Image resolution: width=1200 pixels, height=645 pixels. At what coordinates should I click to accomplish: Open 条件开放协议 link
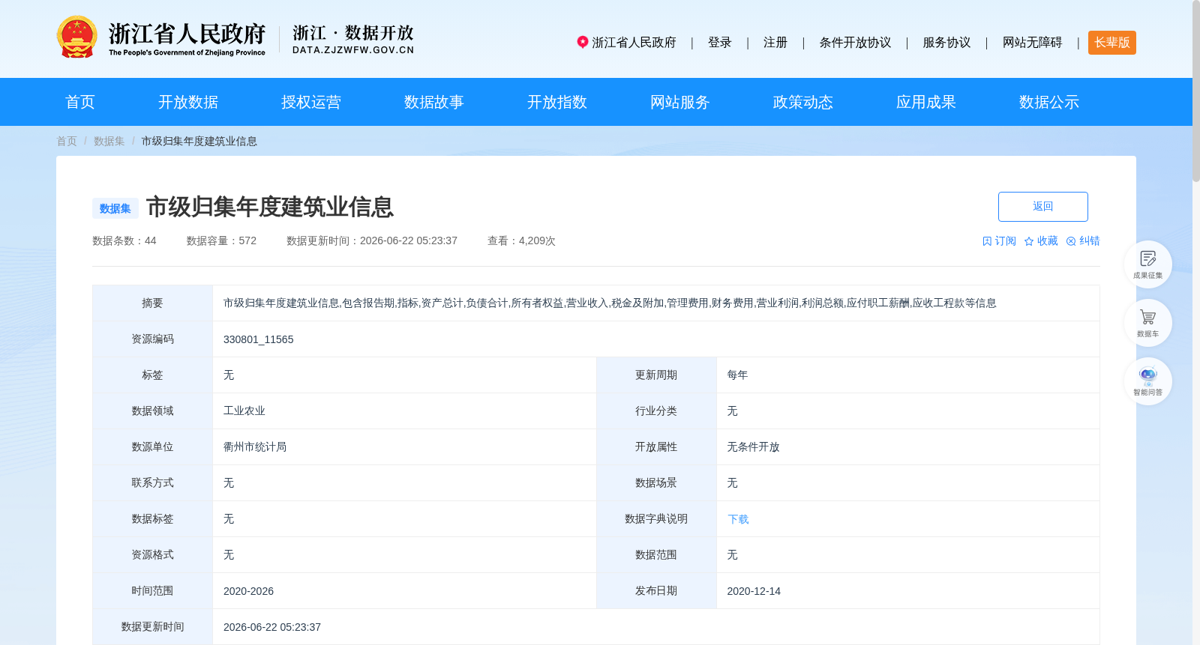(x=856, y=43)
